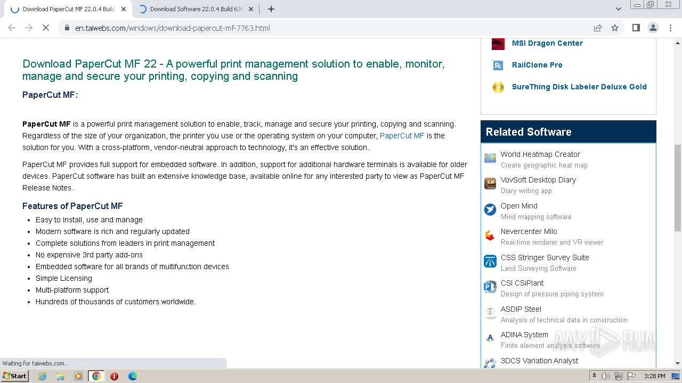Click the RailClone Pro icon
Screen dimensions: 682x383
pyautogui.click(x=498, y=65)
